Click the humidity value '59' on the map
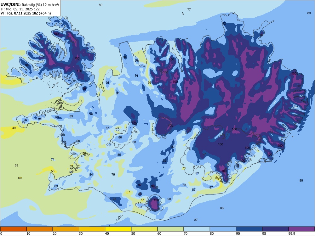The width and height of the screenshot is (315, 236). 71,166
